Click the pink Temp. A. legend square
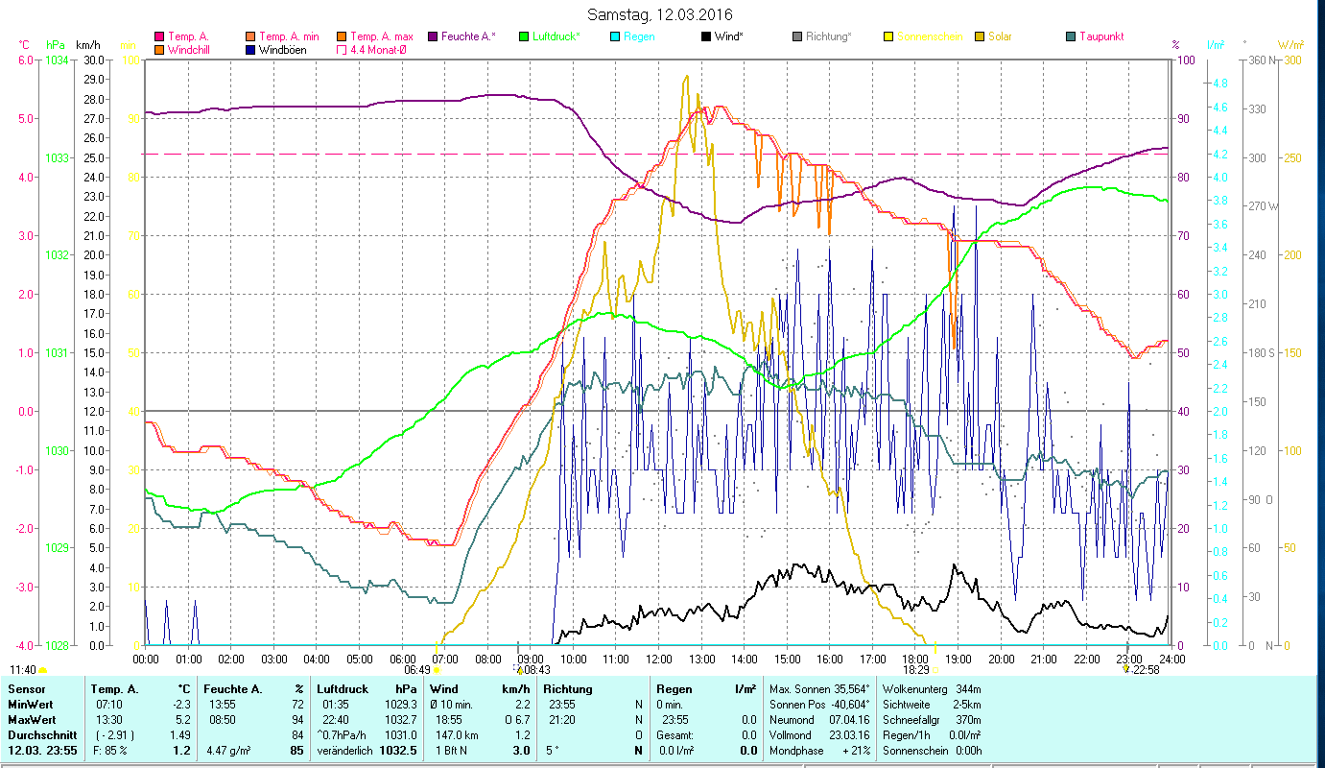Screen dimensions: 1325x768 point(159,37)
